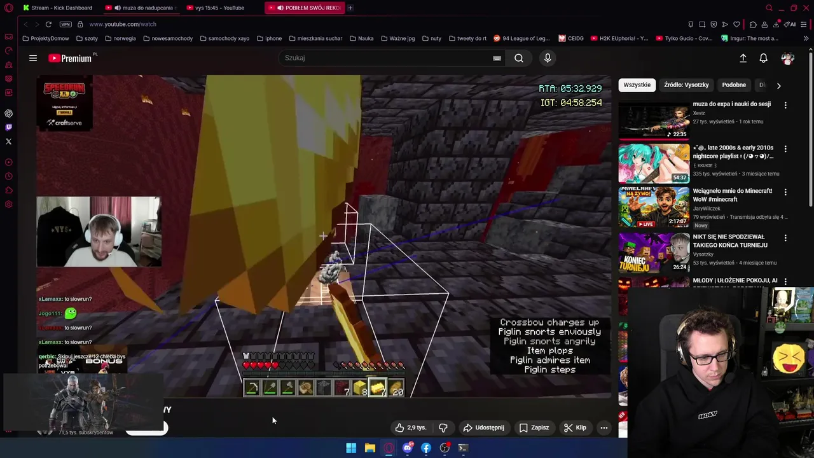This screenshot has height=458, width=814.
Task: Open nowesamochody bookmark folder
Action: tap(168, 38)
